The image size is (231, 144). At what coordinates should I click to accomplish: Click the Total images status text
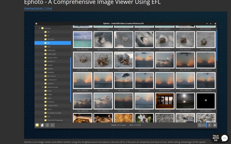pos(118,125)
